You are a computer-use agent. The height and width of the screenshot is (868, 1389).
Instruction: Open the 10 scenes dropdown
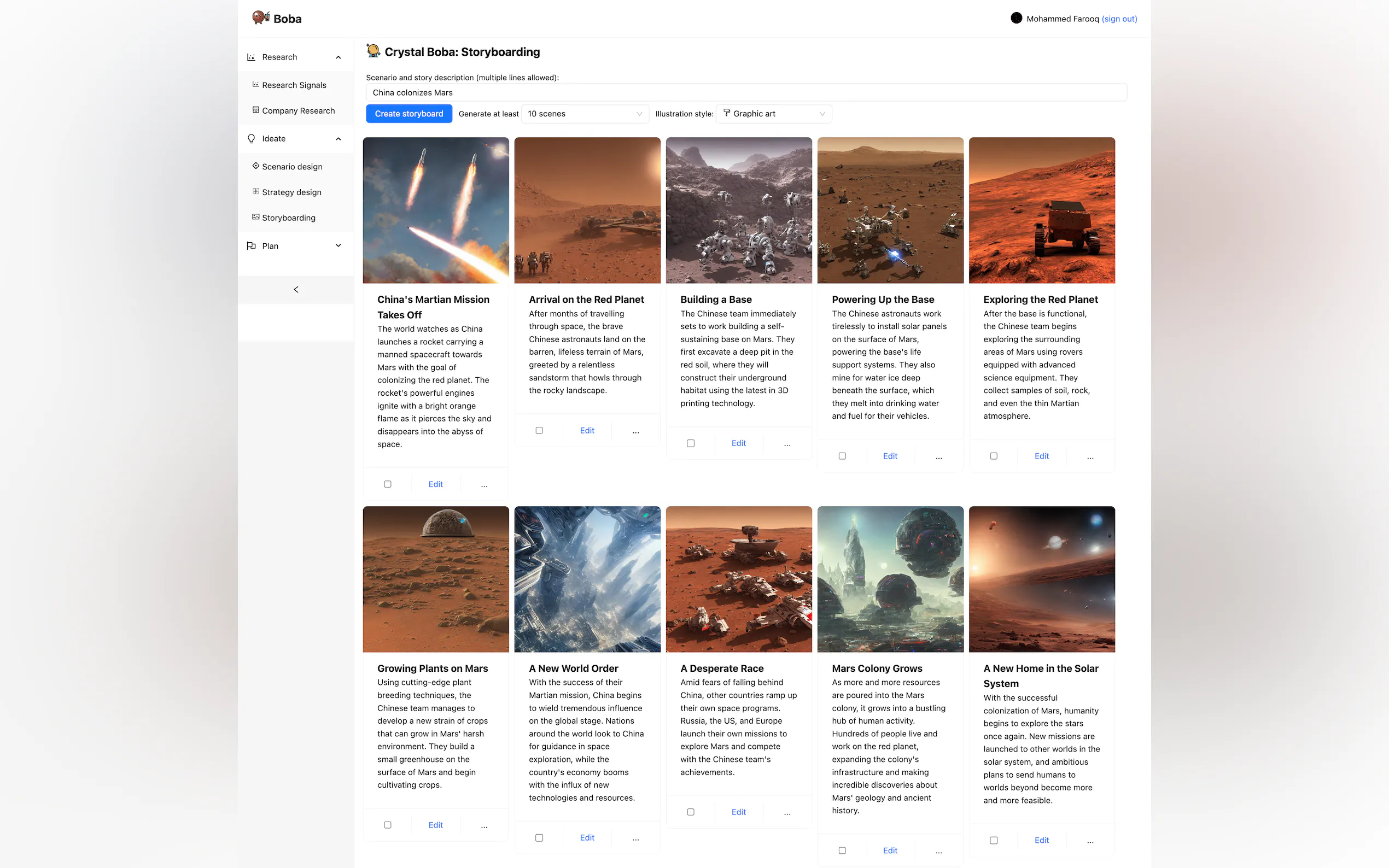pyautogui.click(x=584, y=114)
